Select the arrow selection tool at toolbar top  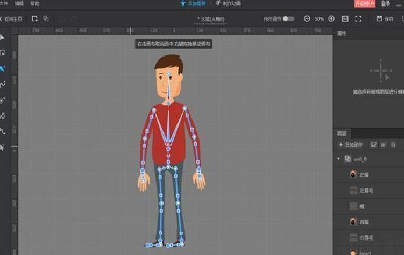(2, 37)
